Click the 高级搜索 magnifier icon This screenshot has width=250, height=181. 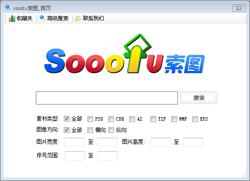(x=42, y=17)
